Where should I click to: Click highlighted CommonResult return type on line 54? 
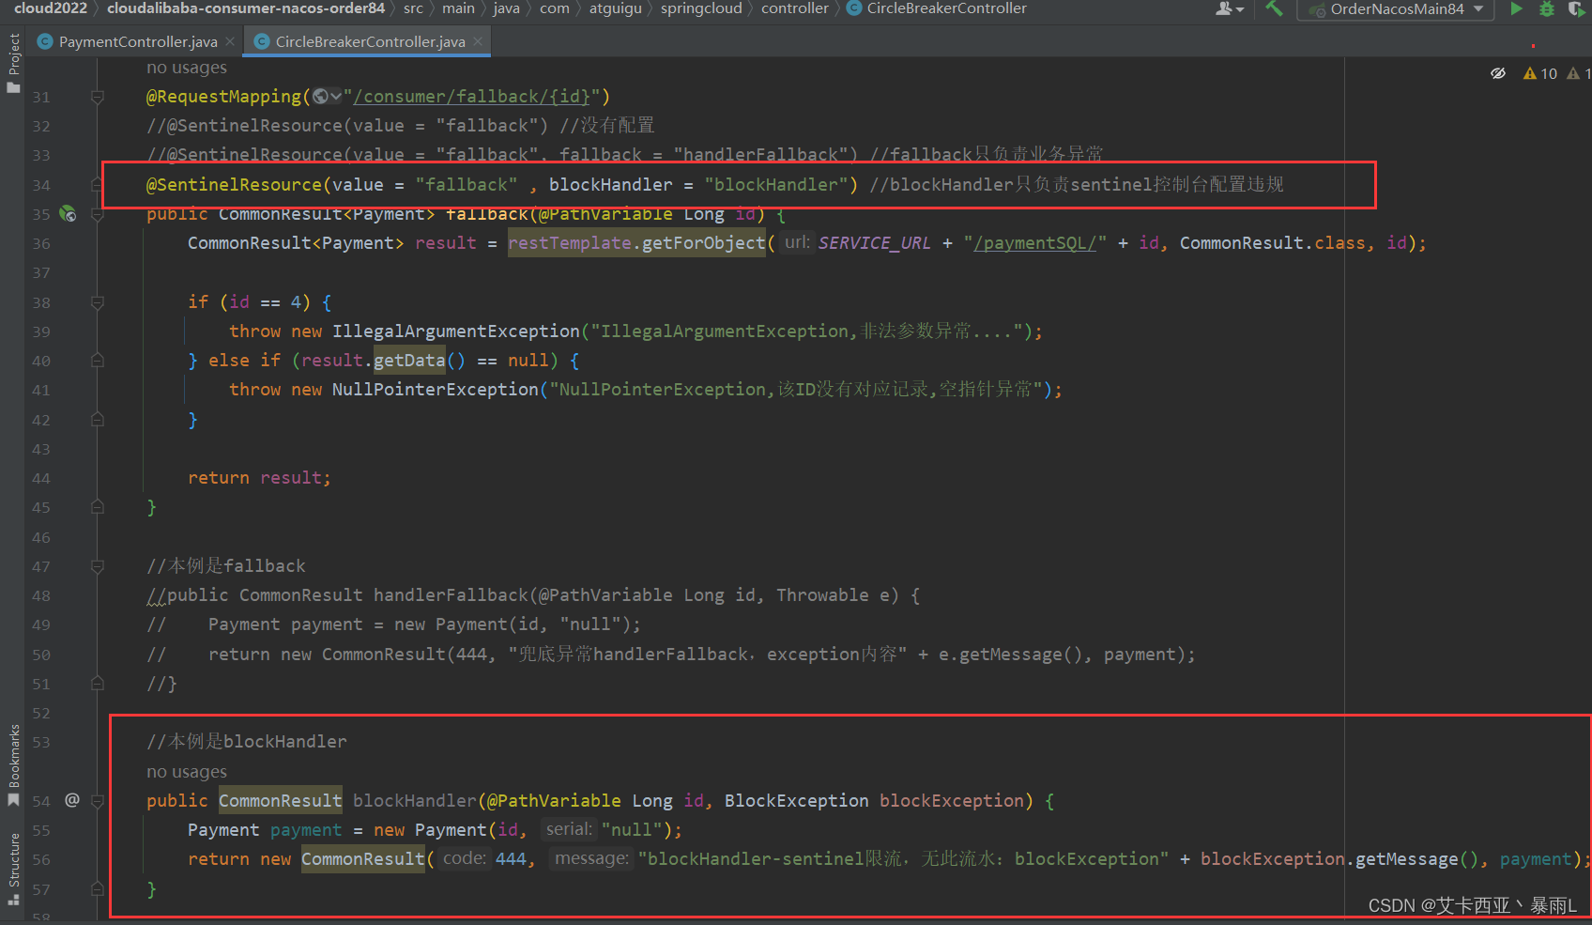click(281, 801)
